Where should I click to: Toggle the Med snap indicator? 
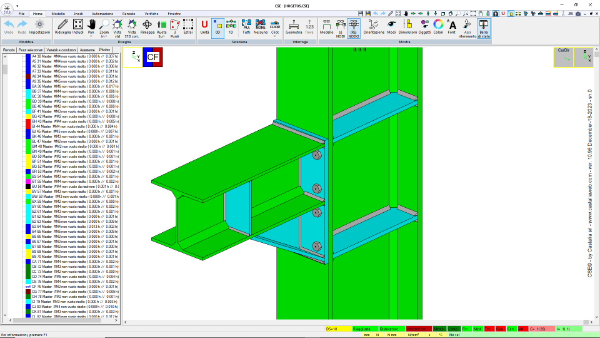coord(477,329)
